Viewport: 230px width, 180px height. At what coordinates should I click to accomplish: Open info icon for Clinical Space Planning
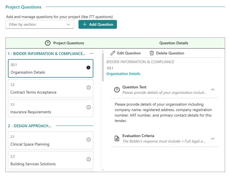89,140
